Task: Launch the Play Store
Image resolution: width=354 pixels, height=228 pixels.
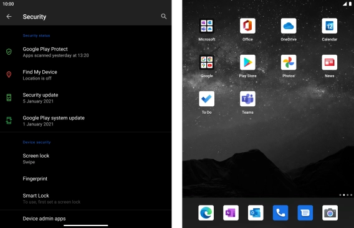Action: coord(247,62)
